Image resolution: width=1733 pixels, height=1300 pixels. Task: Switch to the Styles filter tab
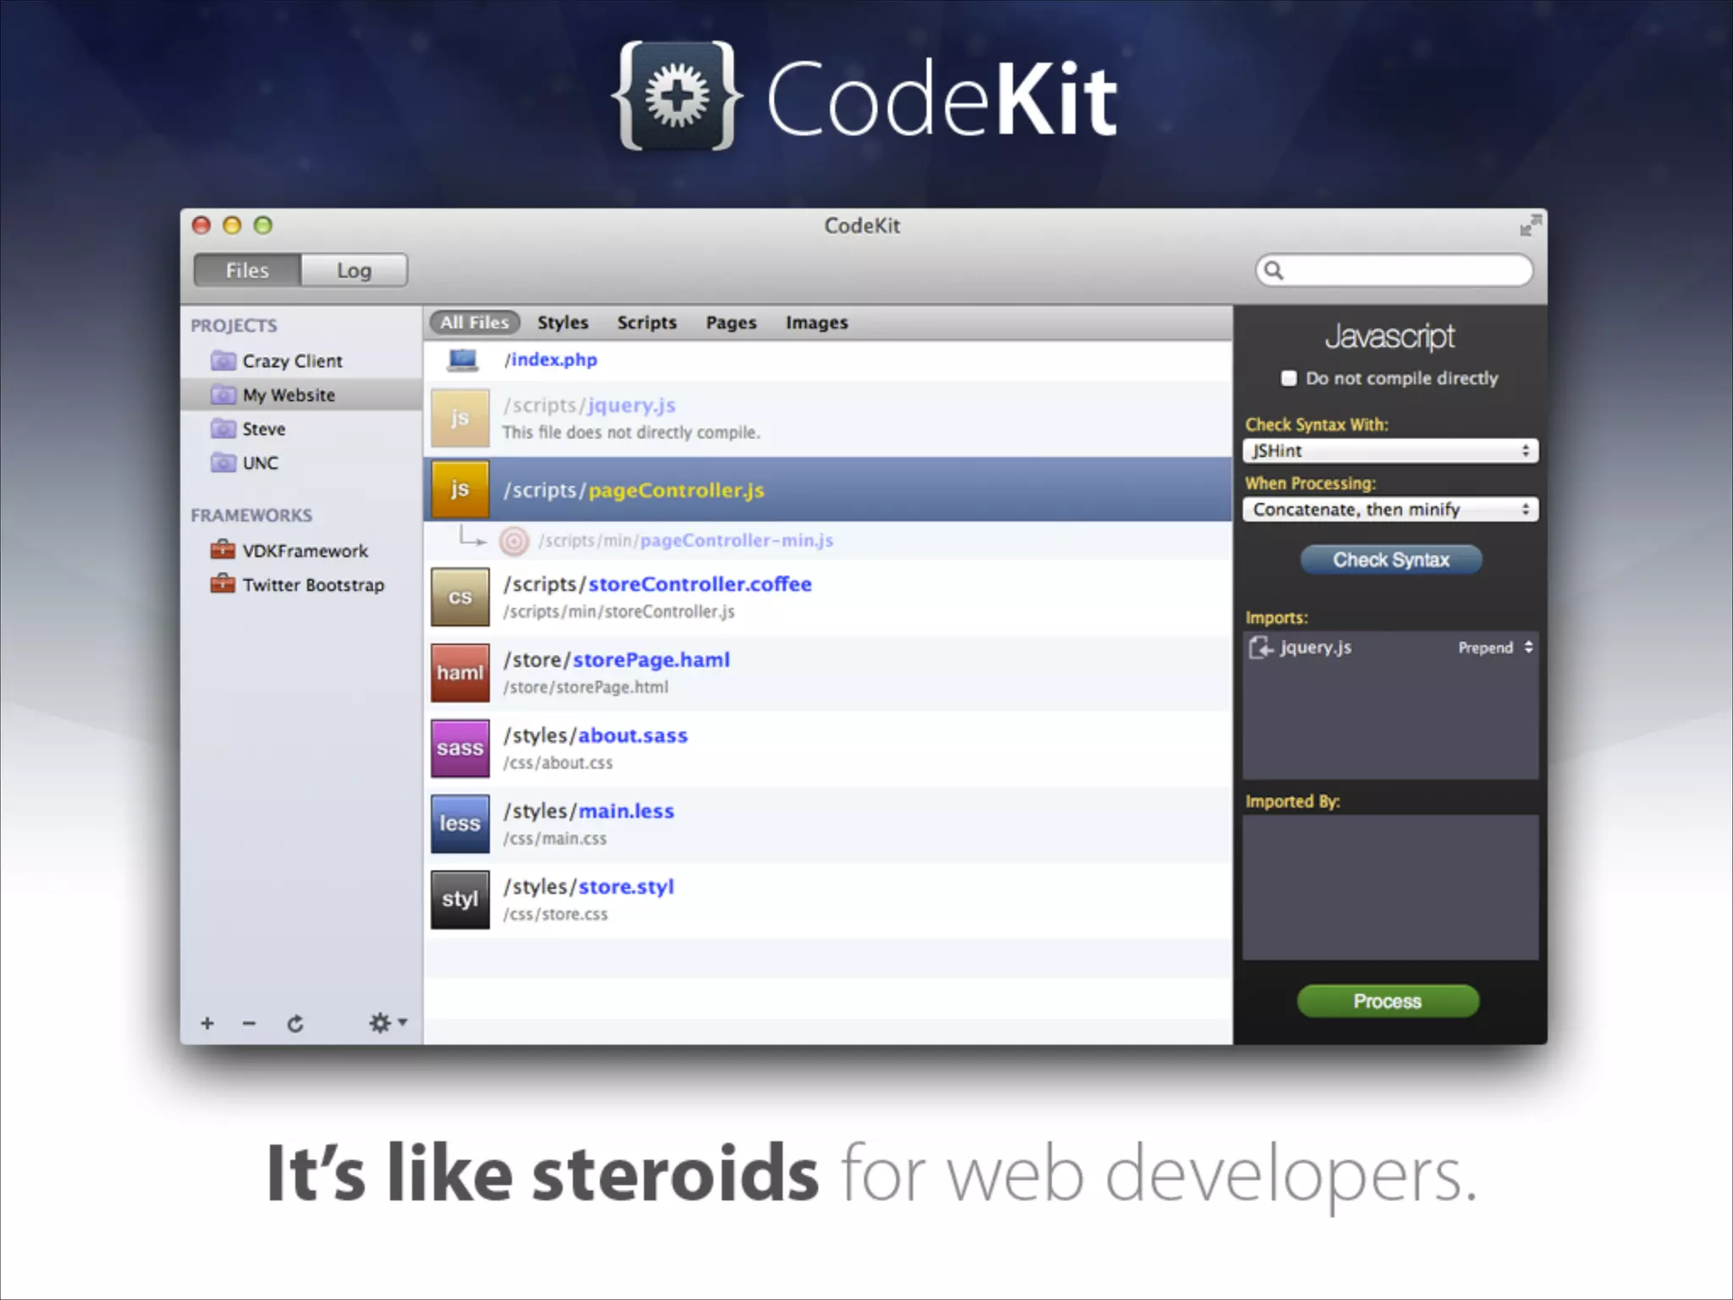(x=563, y=322)
